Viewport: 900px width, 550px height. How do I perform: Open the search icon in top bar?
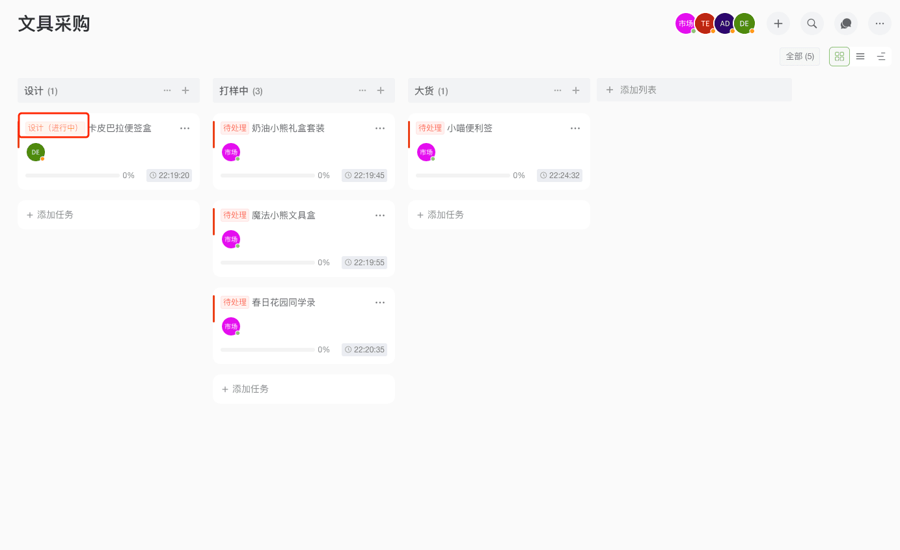(811, 23)
